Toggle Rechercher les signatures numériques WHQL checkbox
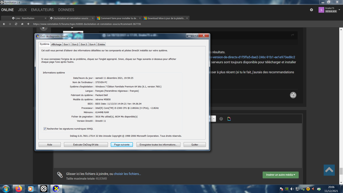Screen dimensions: 343x193 point(45,129)
